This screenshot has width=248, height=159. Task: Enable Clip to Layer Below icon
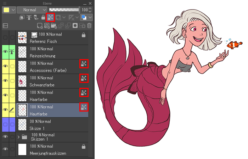[22, 17]
